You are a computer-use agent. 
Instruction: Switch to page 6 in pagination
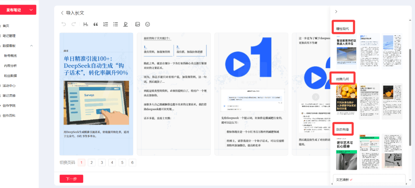coord(132,162)
